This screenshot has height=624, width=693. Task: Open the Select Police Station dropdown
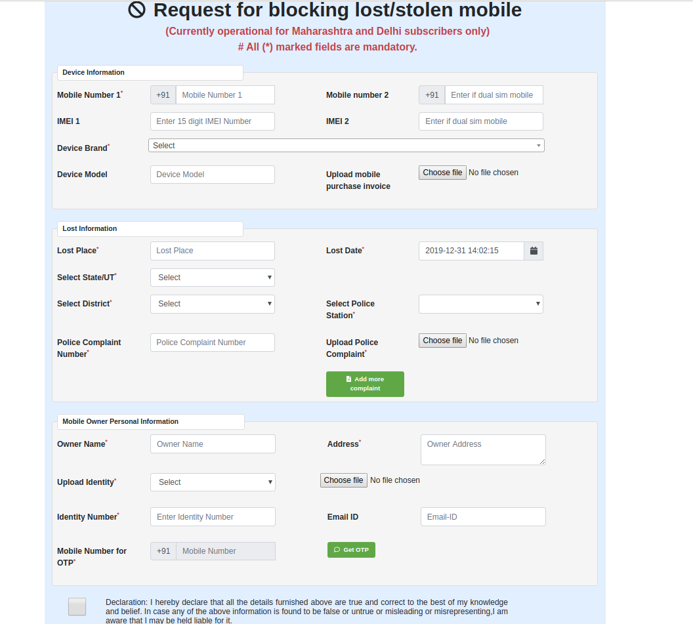click(481, 304)
